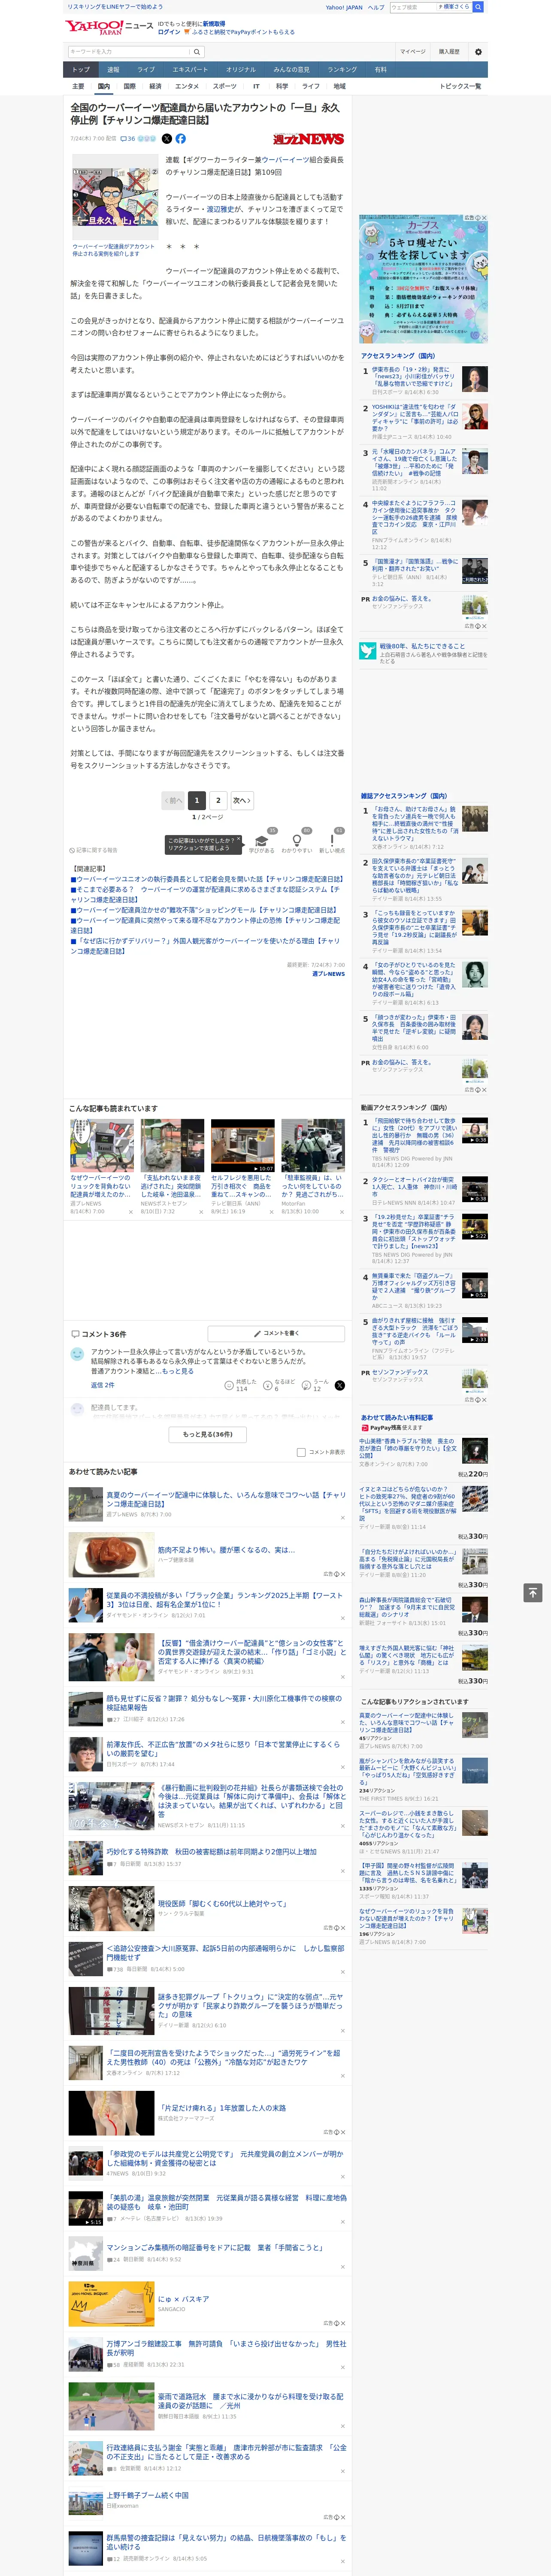Open the 戦後80年 special feature banner
The width and height of the screenshot is (551, 2576).
click(424, 652)
